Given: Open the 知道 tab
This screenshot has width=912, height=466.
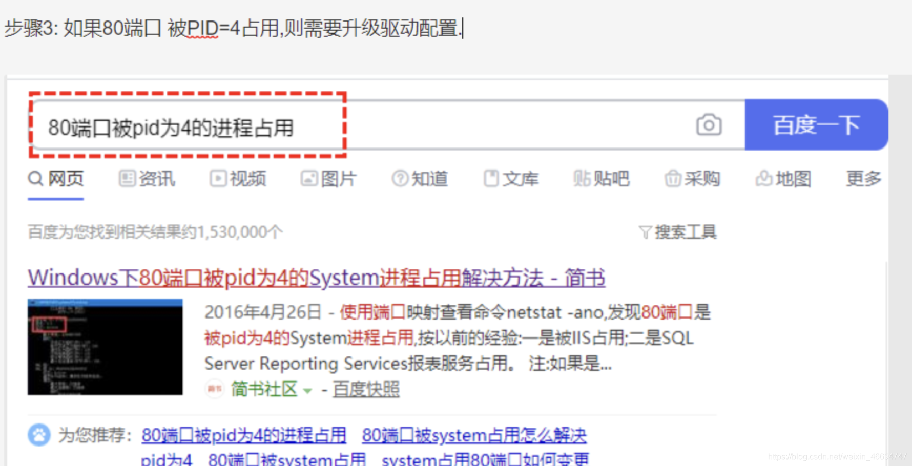Looking at the screenshot, I should click(x=420, y=179).
